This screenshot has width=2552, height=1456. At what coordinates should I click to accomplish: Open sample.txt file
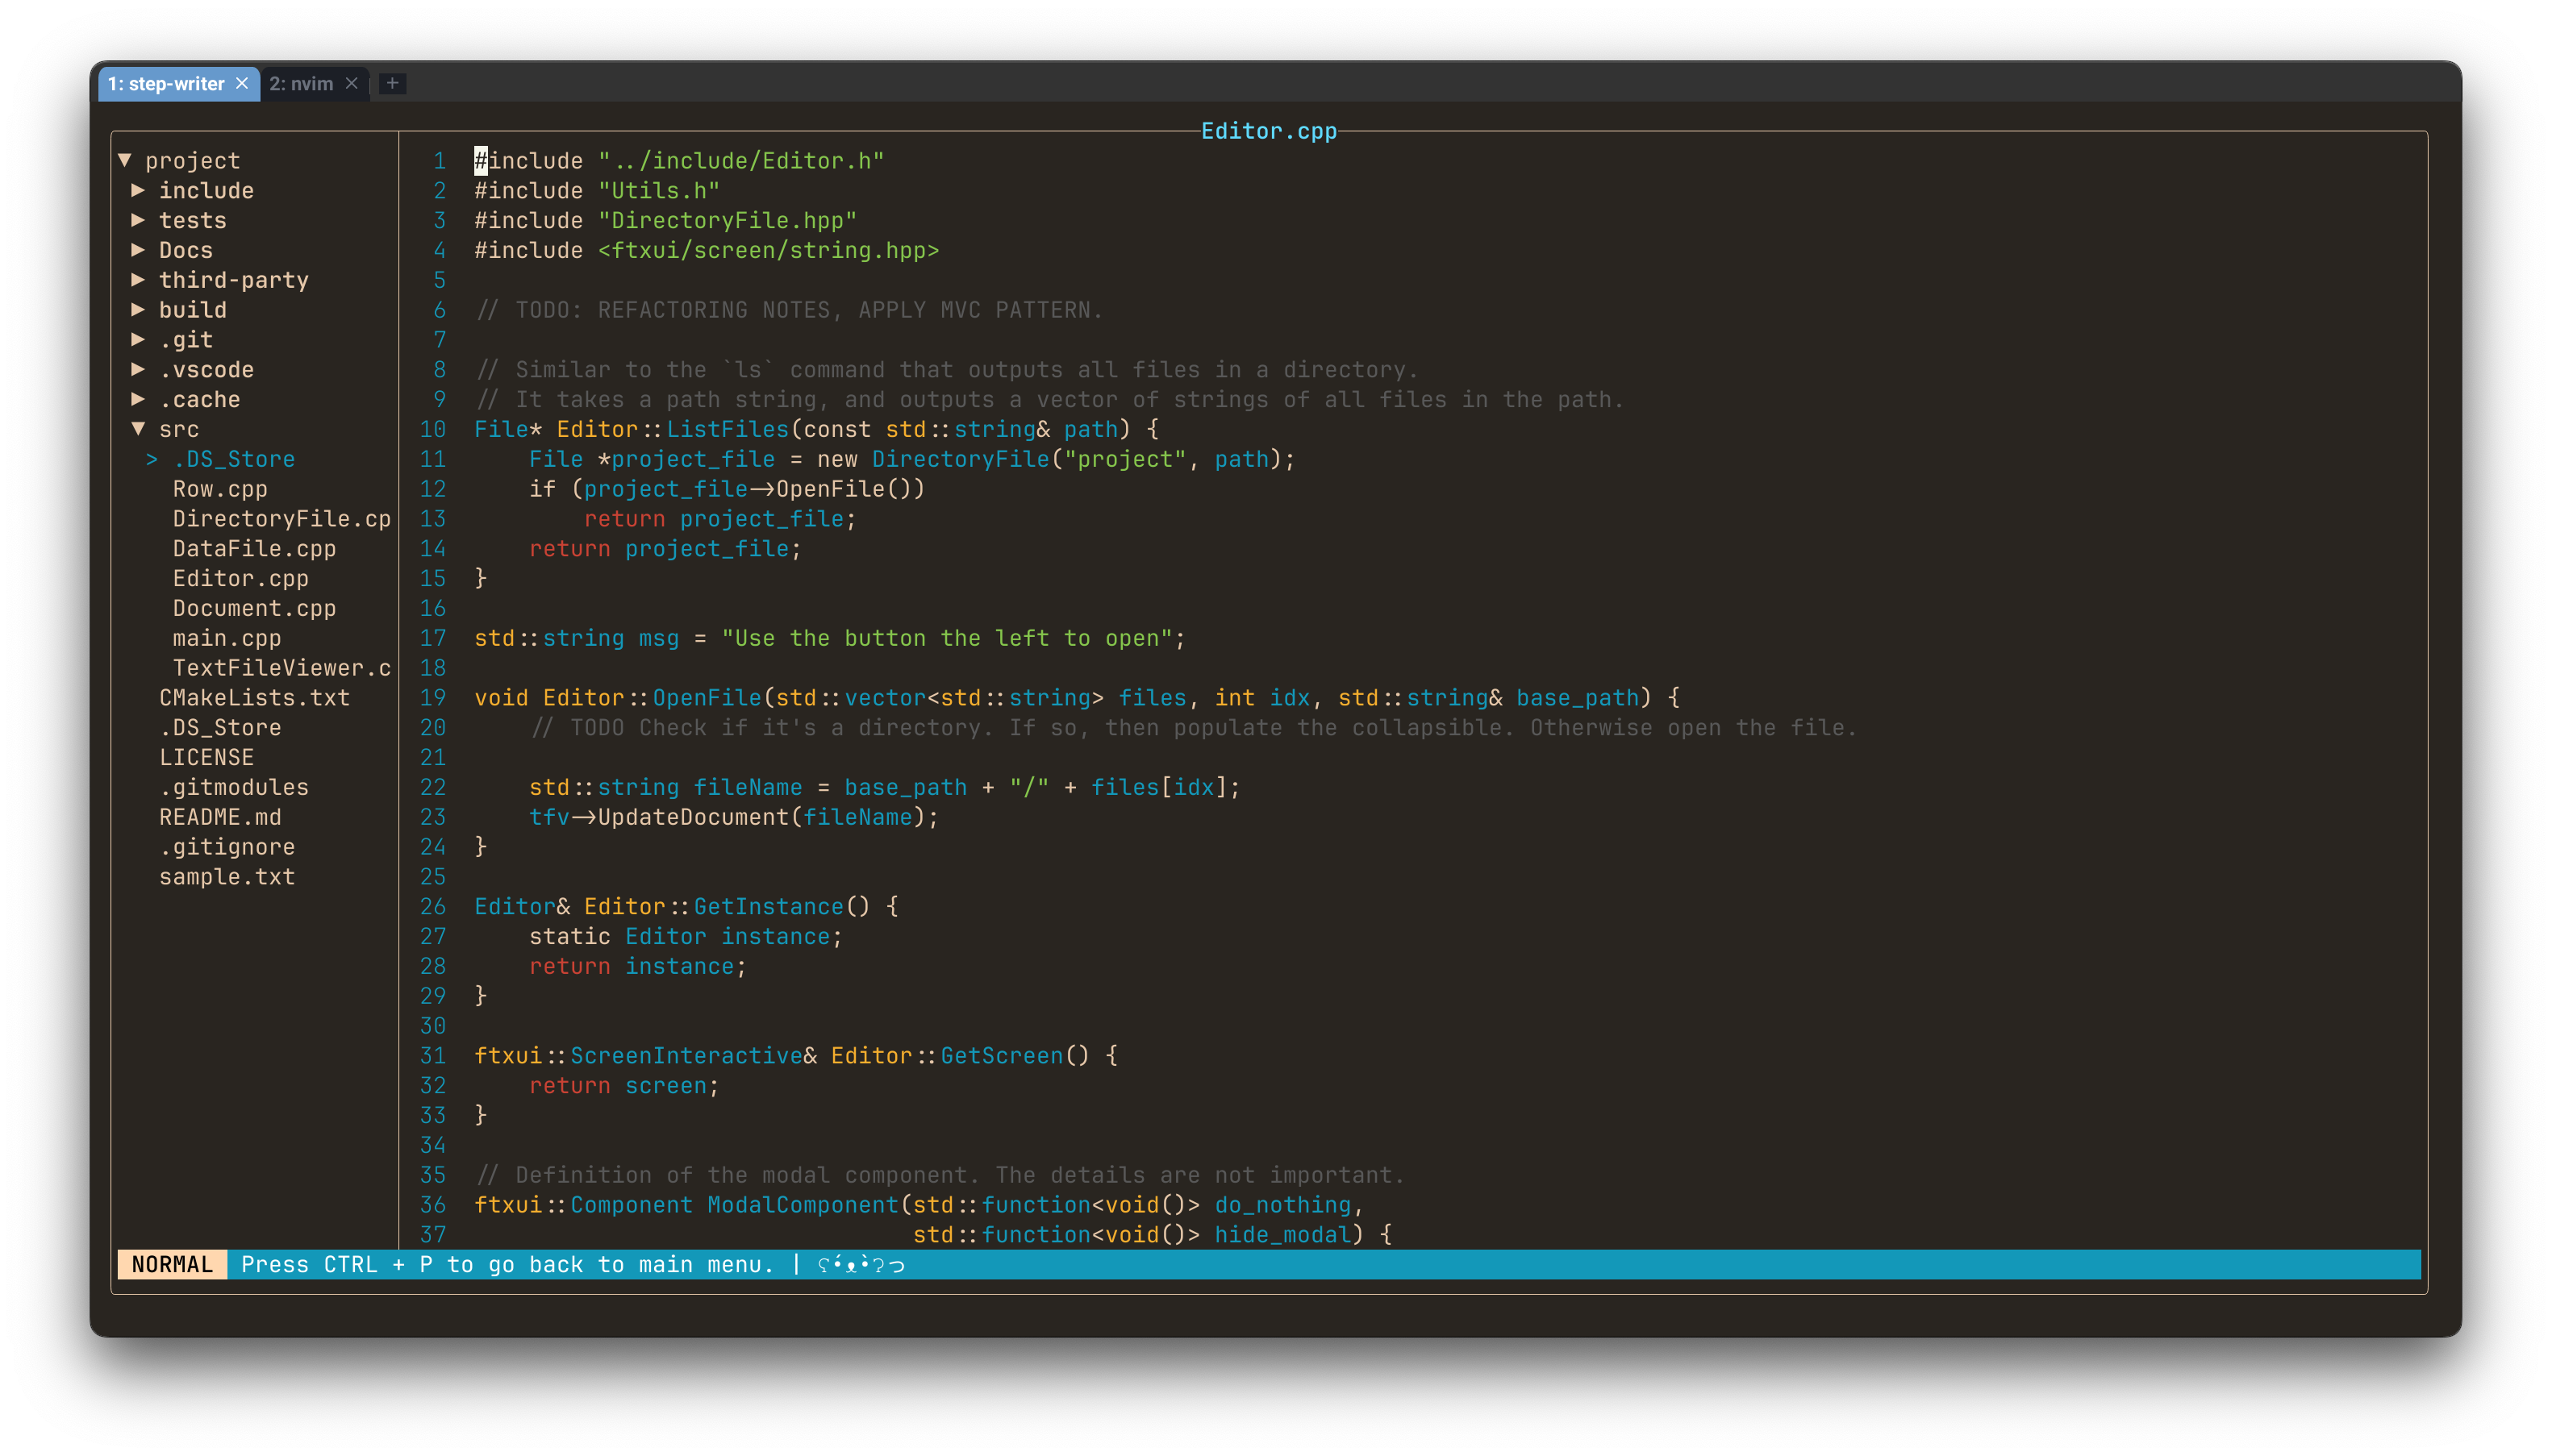tap(227, 877)
